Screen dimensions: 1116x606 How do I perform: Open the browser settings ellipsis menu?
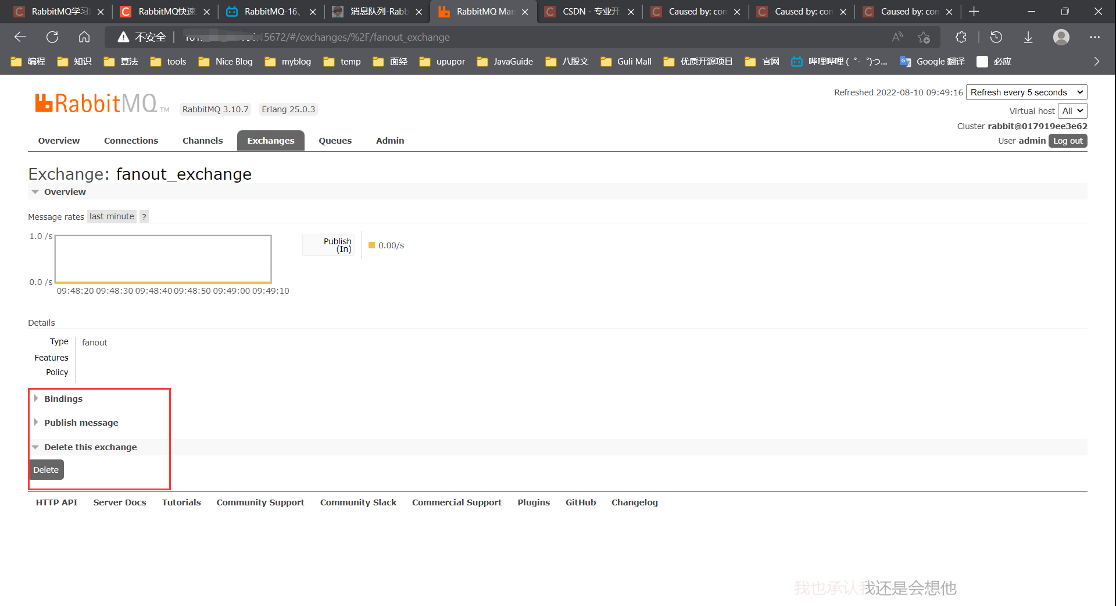pyautogui.click(x=1095, y=37)
